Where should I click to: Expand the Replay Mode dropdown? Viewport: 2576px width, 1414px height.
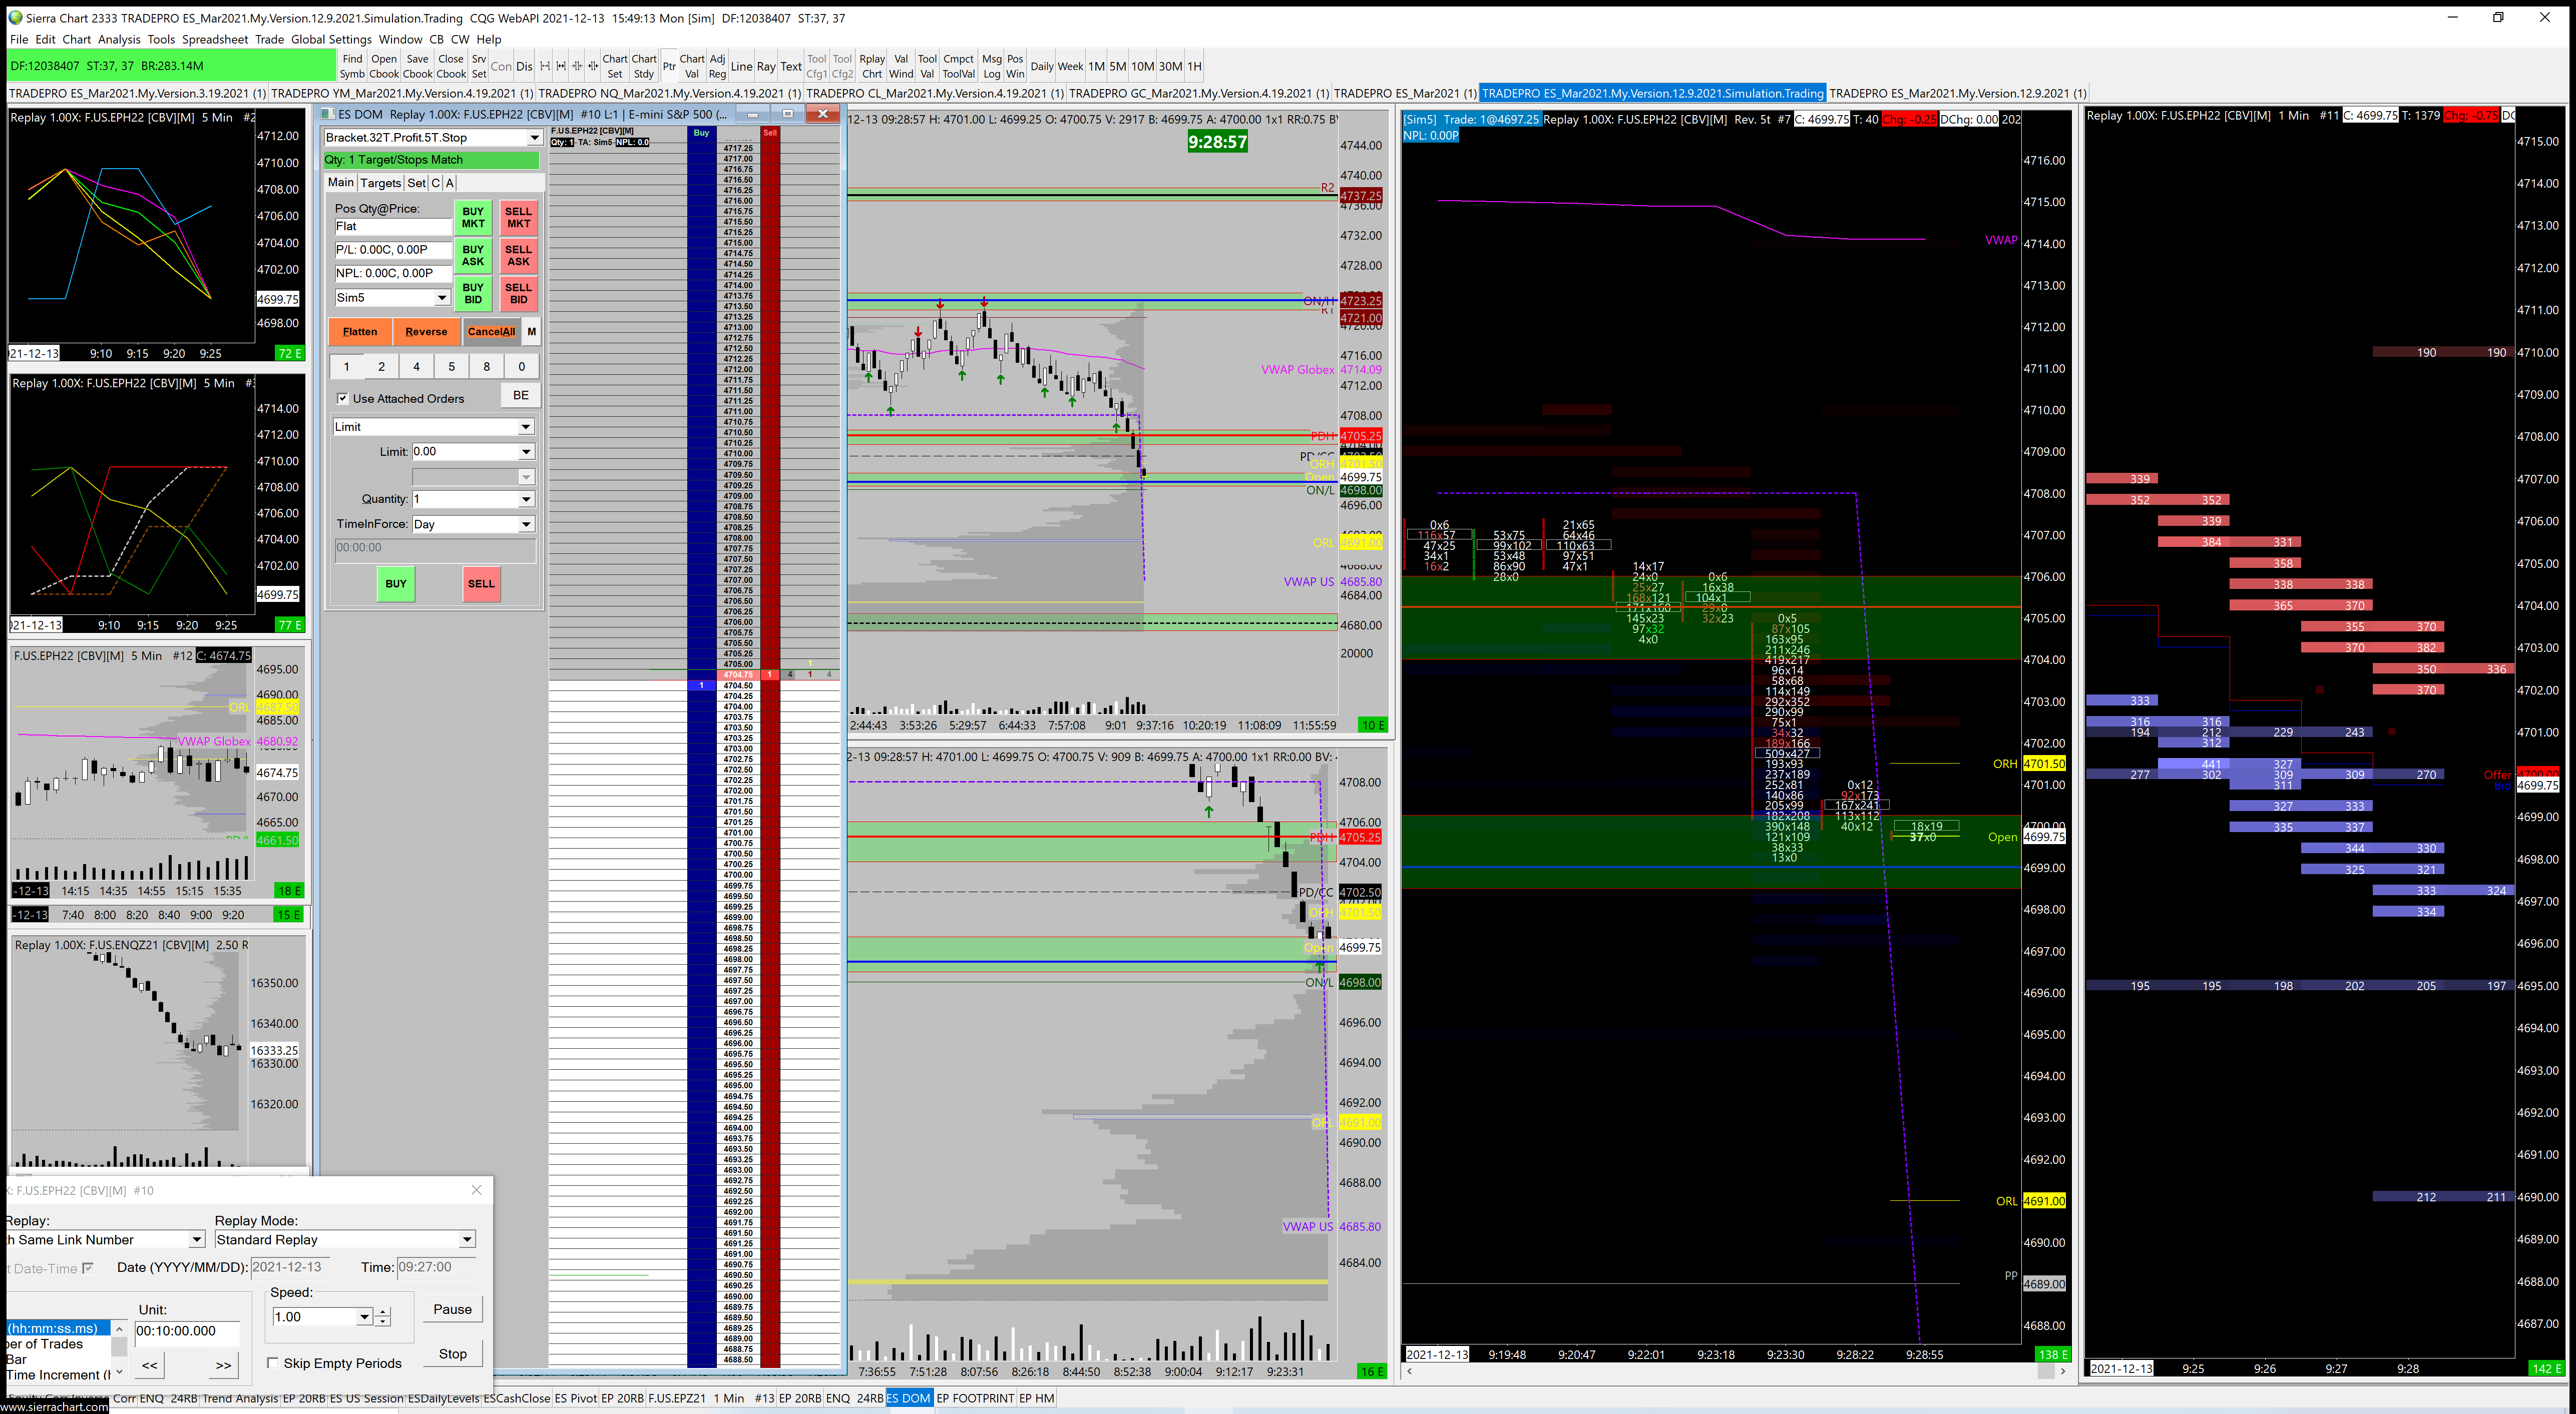466,1240
